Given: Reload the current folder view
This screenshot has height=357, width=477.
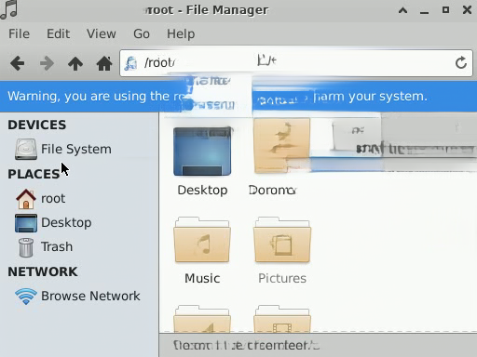Looking at the screenshot, I should click(461, 63).
